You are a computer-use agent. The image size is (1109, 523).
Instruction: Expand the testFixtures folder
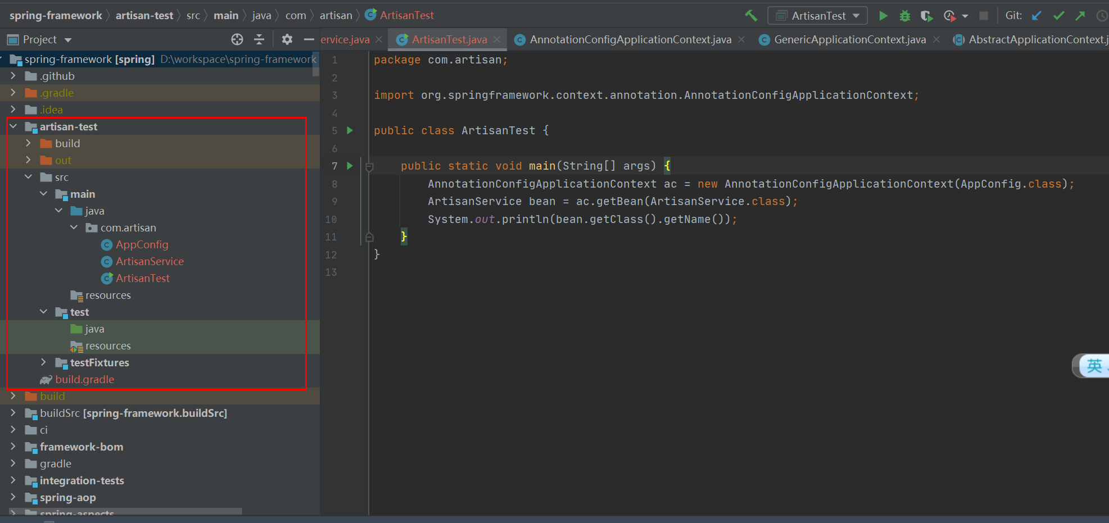43,362
